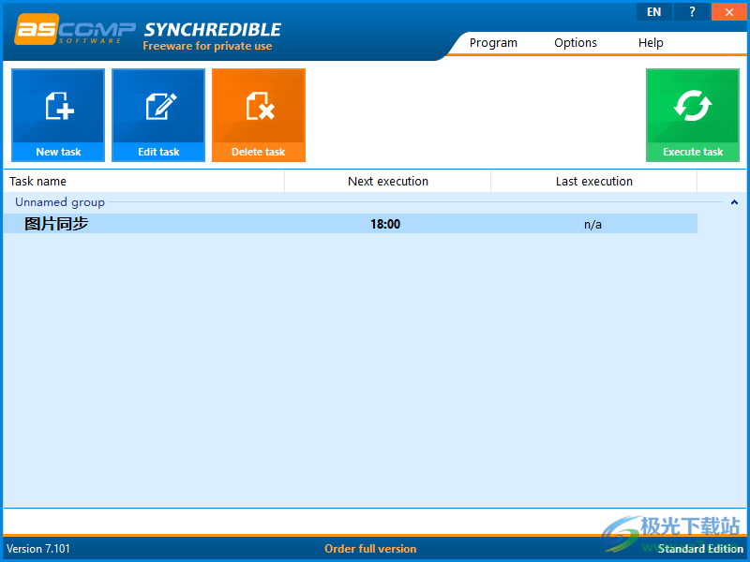Open Help via the question mark icon
Image resolution: width=750 pixels, height=562 pixels.
(x=691, y=11)
